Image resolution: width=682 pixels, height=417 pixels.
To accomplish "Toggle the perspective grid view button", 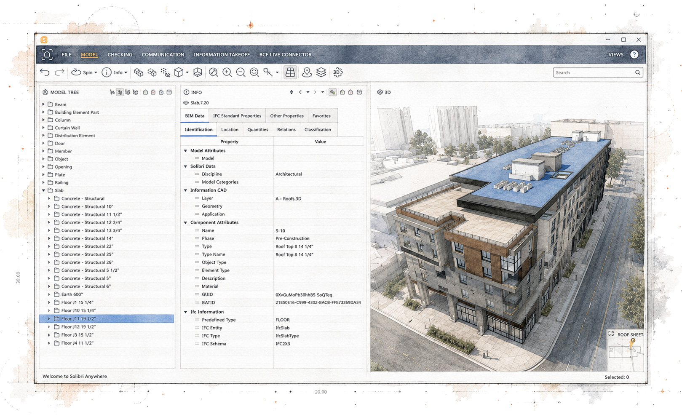I will point(290,72).
